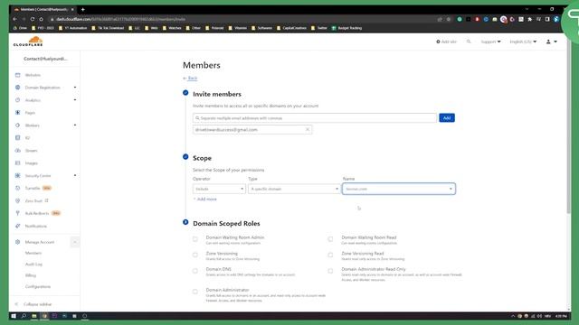Click the search magnifier in header
The height and width of the screenshot is (325, 579).
(x=469, y=42)
